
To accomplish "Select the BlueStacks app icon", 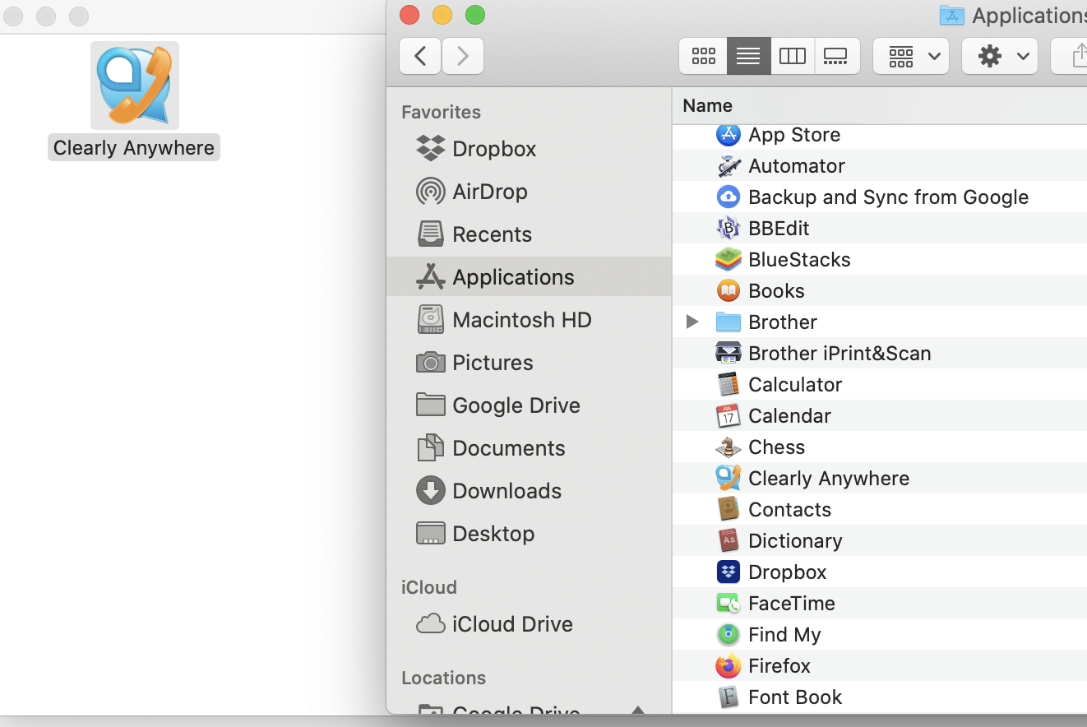I will tap(729, 259).
